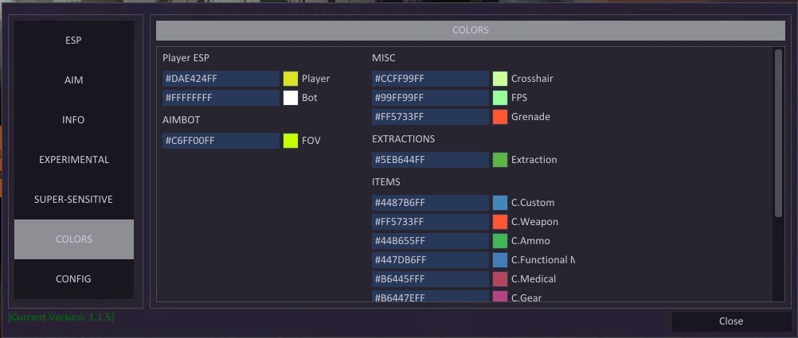Edit the Player hex field #DAE424FF

(x=221, y=79)
